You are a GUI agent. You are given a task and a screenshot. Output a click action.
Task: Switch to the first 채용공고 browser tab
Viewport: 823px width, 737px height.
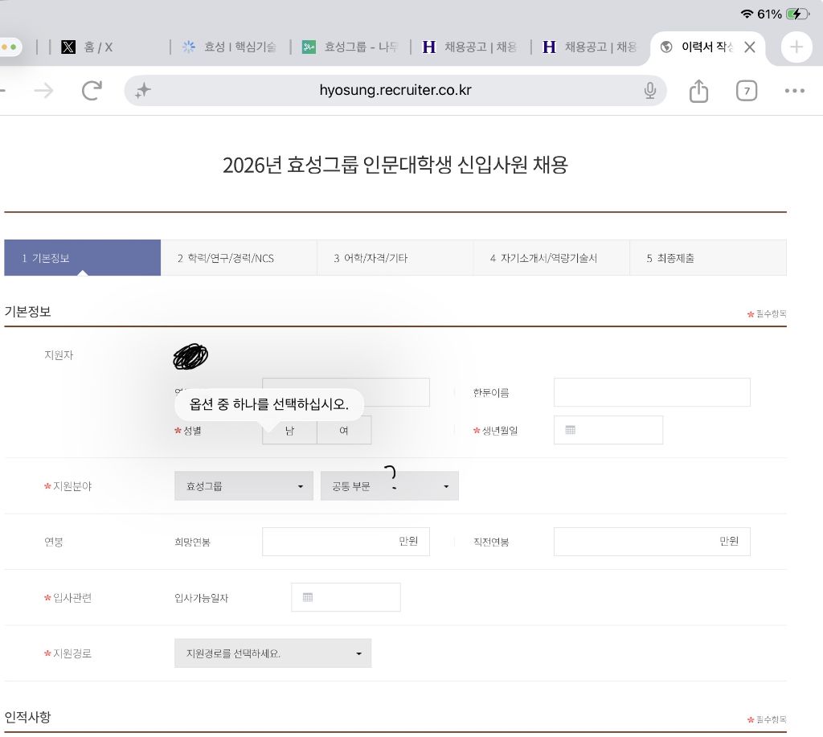click(x=469, y=47)
